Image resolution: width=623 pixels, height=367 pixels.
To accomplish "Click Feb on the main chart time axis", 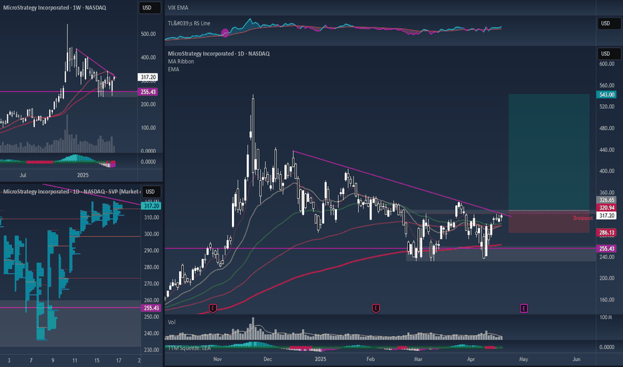I will tap(370, 359).
